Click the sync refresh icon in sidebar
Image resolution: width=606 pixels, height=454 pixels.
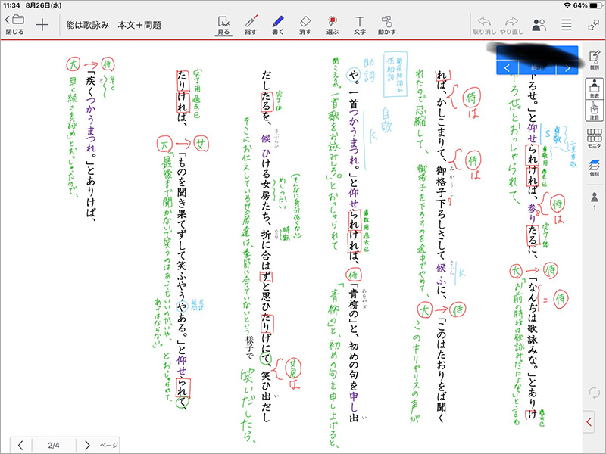pos(595,393)
